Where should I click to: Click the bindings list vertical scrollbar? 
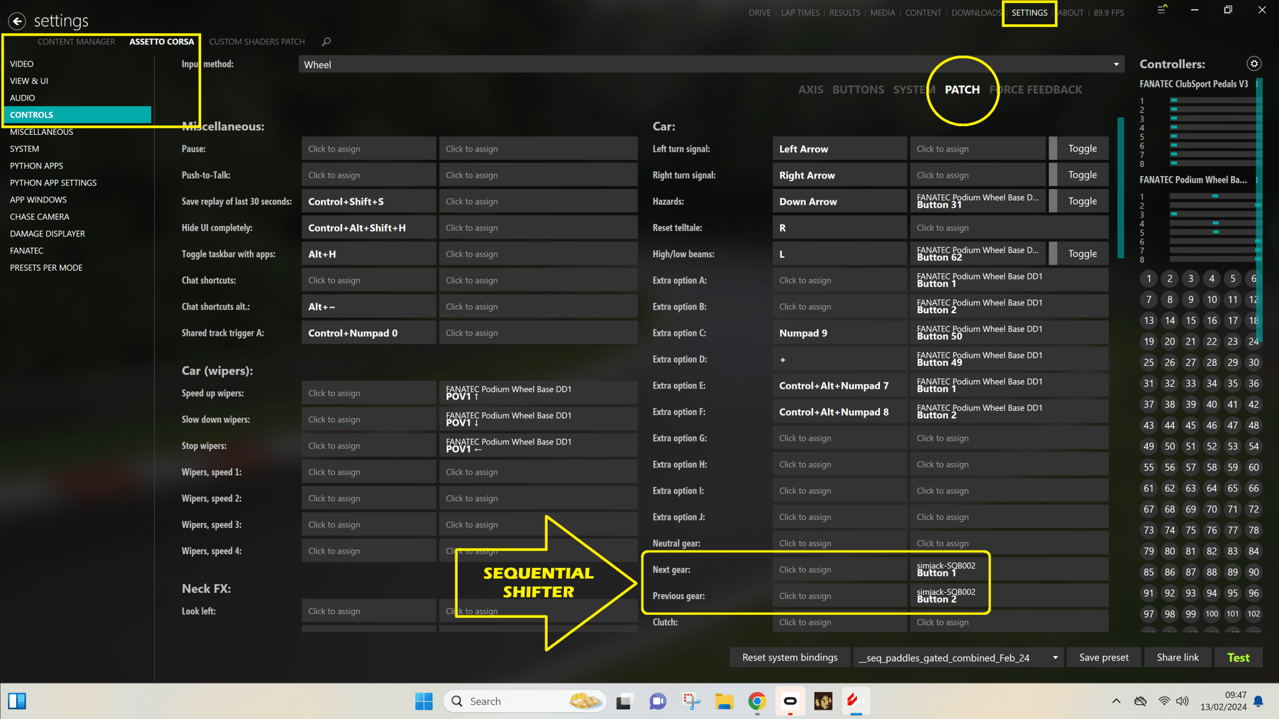click(1120, 187)
